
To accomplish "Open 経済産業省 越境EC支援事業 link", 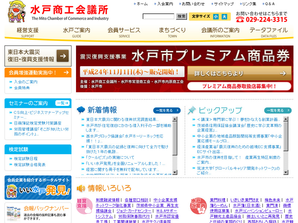I will pos(239,149).
